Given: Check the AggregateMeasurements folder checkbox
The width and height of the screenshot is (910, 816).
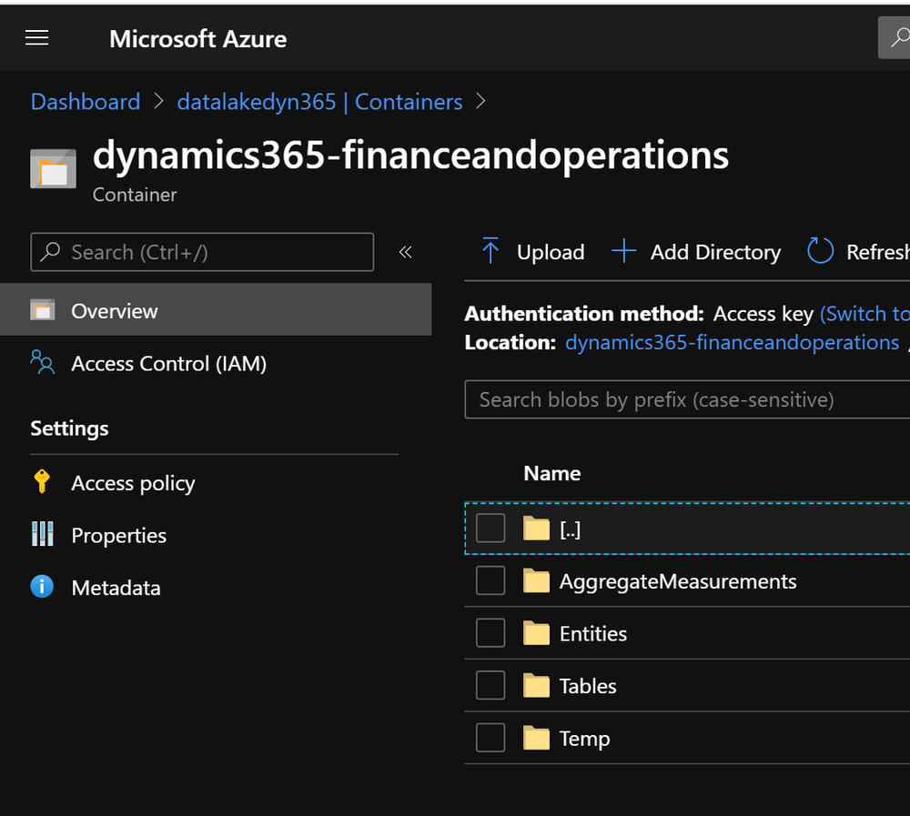Looking at the screenshot, I should pos(490,580).
